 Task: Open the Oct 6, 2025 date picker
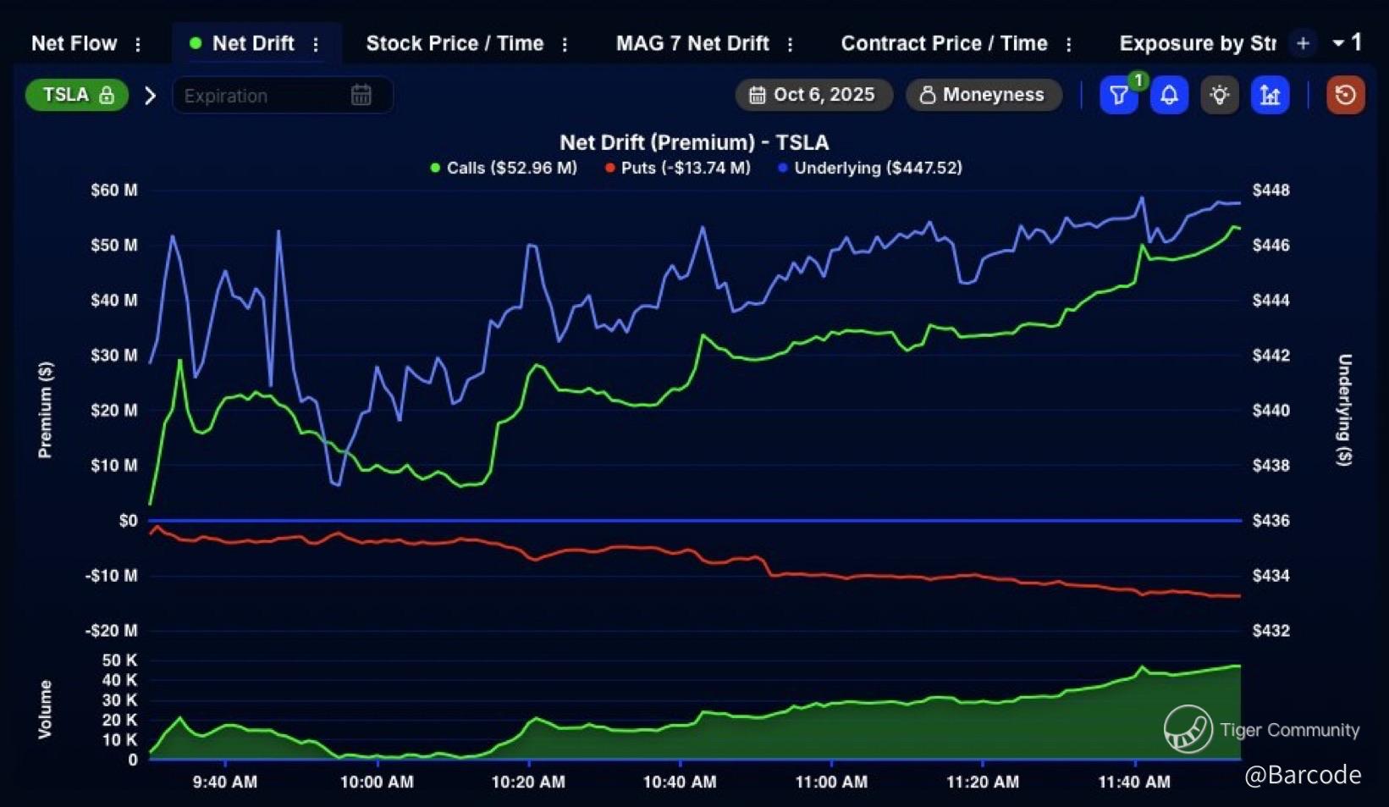pyautogui.click(x=813, y=95)
